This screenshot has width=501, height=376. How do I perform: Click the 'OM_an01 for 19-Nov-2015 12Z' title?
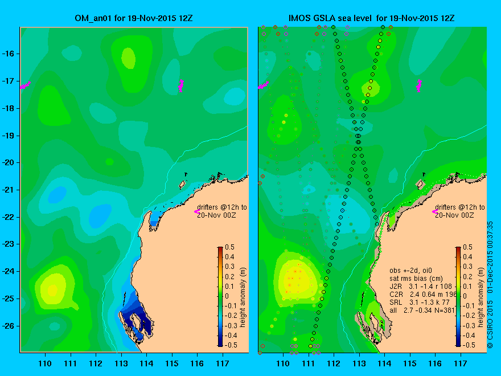[134, 18]
